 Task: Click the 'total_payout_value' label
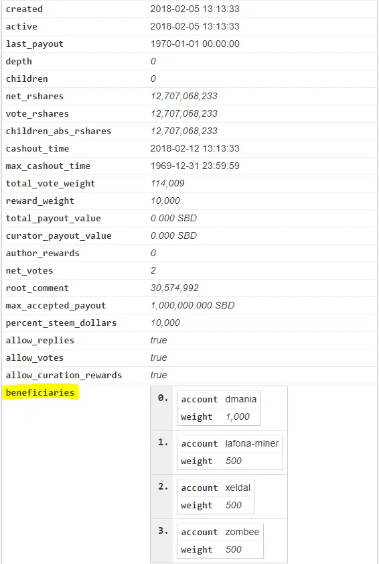click(53, 219)
